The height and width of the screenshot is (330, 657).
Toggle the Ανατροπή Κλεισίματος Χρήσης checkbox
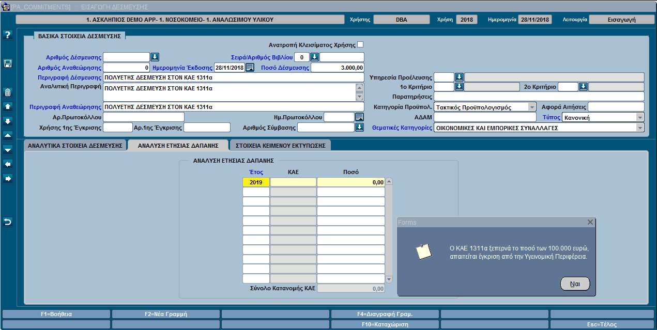point(360,44)
